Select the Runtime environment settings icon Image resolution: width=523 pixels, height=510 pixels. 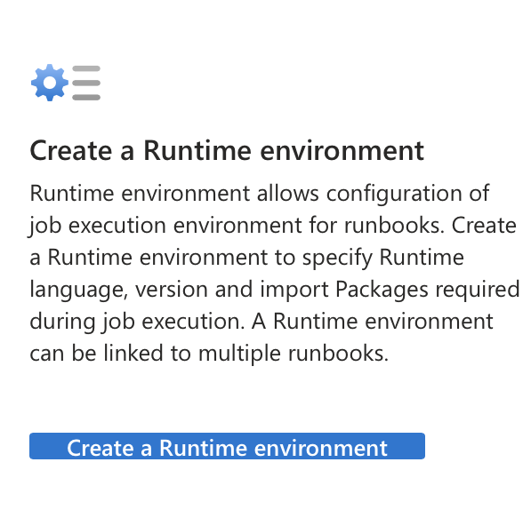(x=66, y=83)
